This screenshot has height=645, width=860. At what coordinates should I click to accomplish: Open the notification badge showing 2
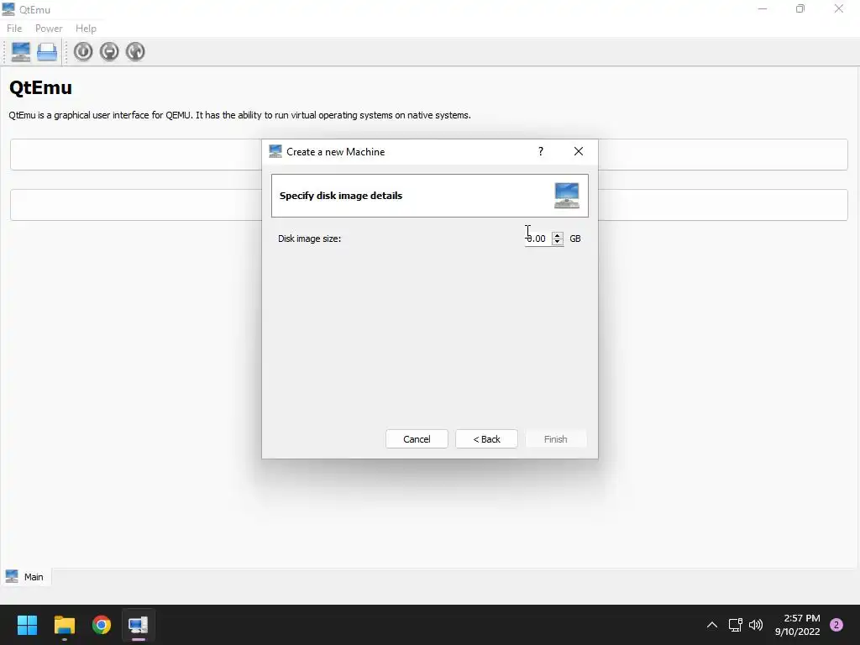(x=836, y=625)
